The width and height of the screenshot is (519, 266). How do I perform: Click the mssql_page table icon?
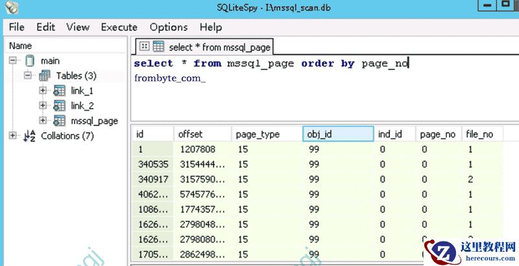point(60,120)
